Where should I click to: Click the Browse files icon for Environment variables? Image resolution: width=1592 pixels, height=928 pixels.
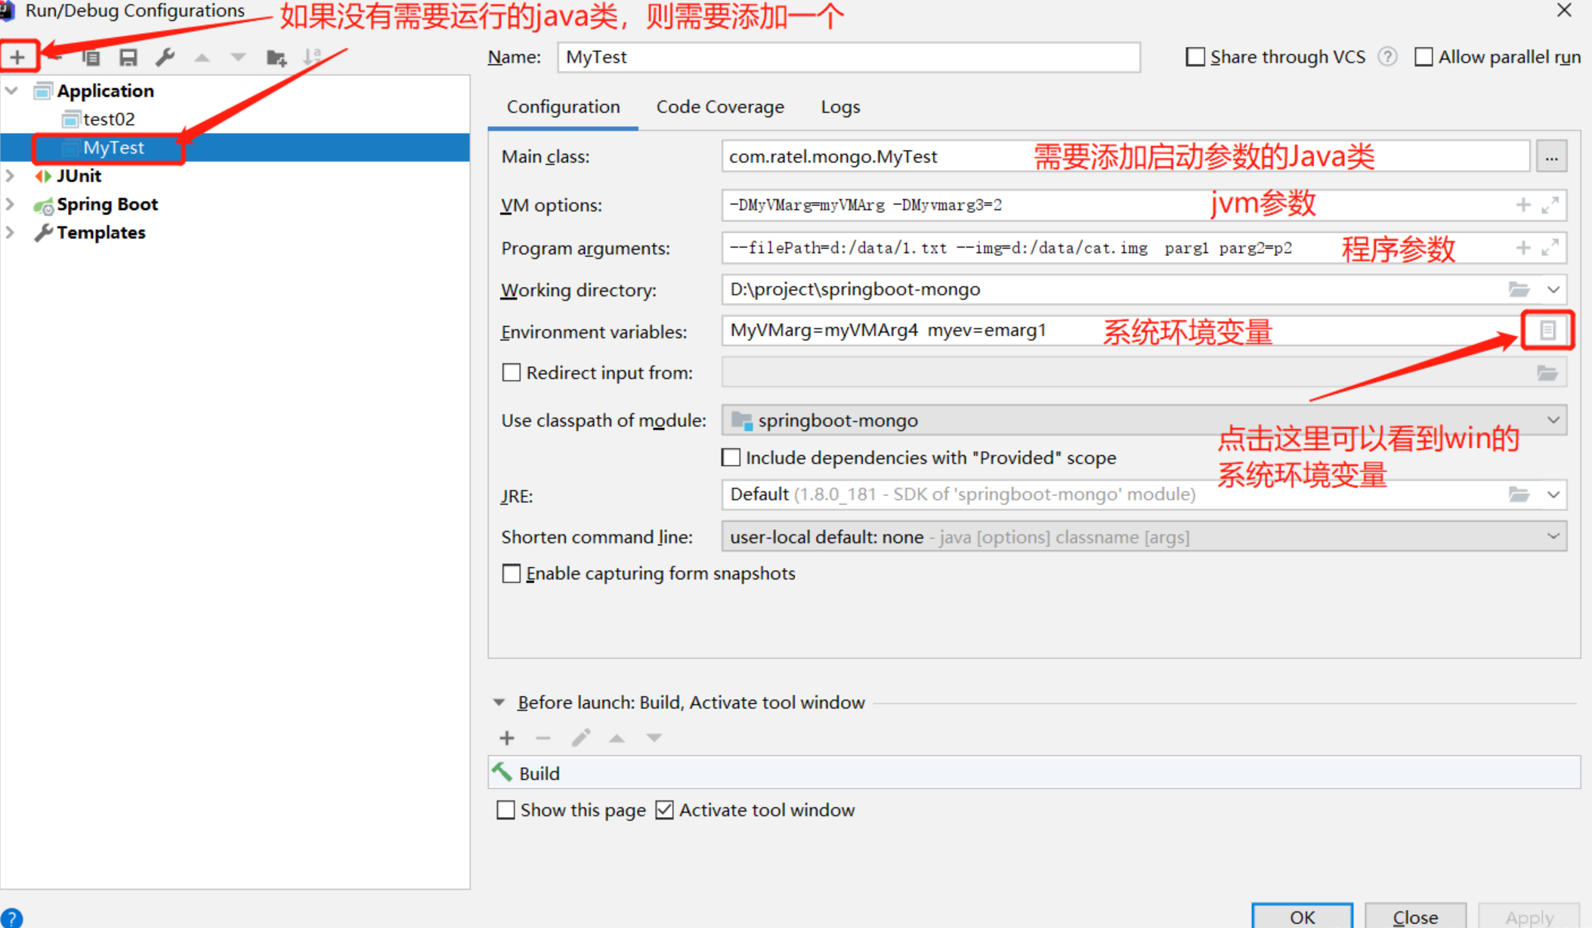(1547, 330)
